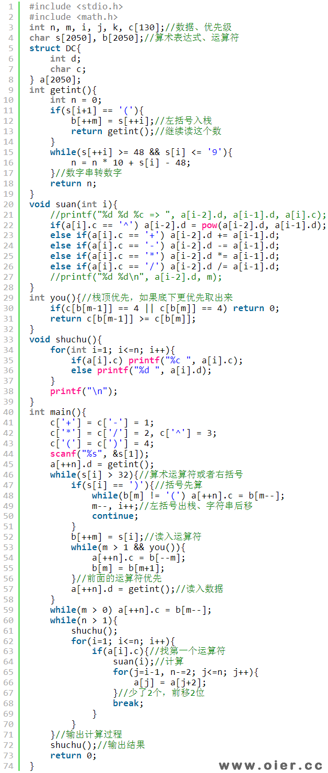Viewport: 328px width, 773px height.
Task: Click the 'return n;' statement
Action: coord(74,183)
